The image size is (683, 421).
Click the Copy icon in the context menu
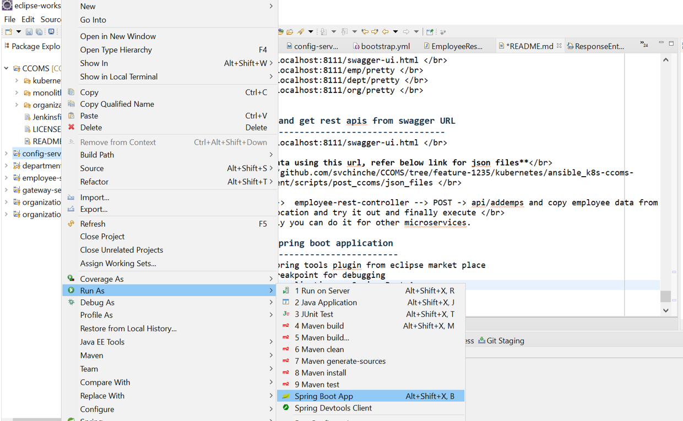pyautogui.click(x=71, y=92)
